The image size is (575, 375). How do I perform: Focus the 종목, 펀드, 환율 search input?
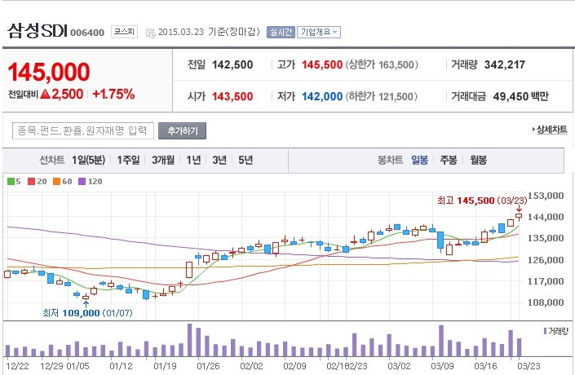click(83, 131)
